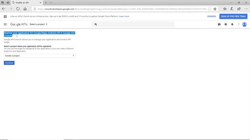Viewport: 250px width, 140px height.
Task: Dismiss the free trial banner
Action: (x=211, y=16)
